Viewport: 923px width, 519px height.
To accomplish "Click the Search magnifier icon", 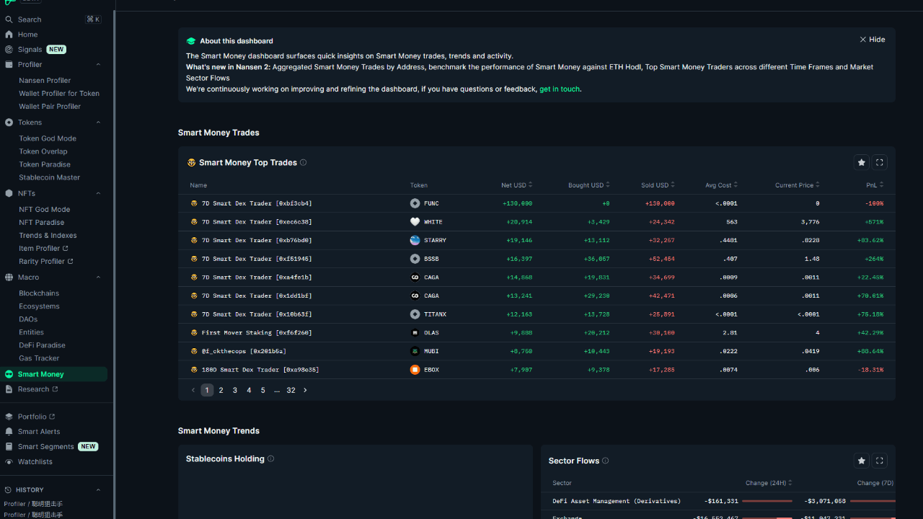I will pyautogui.click(x=9, y=19).
